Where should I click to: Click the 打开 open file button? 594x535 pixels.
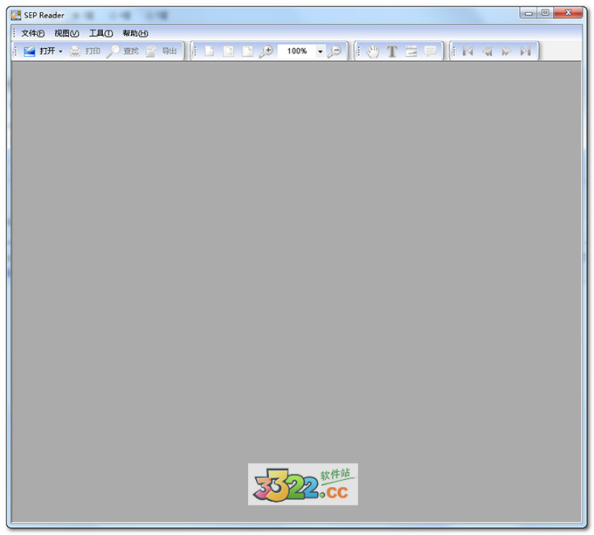pyautogui.click(x=39, y=51)
